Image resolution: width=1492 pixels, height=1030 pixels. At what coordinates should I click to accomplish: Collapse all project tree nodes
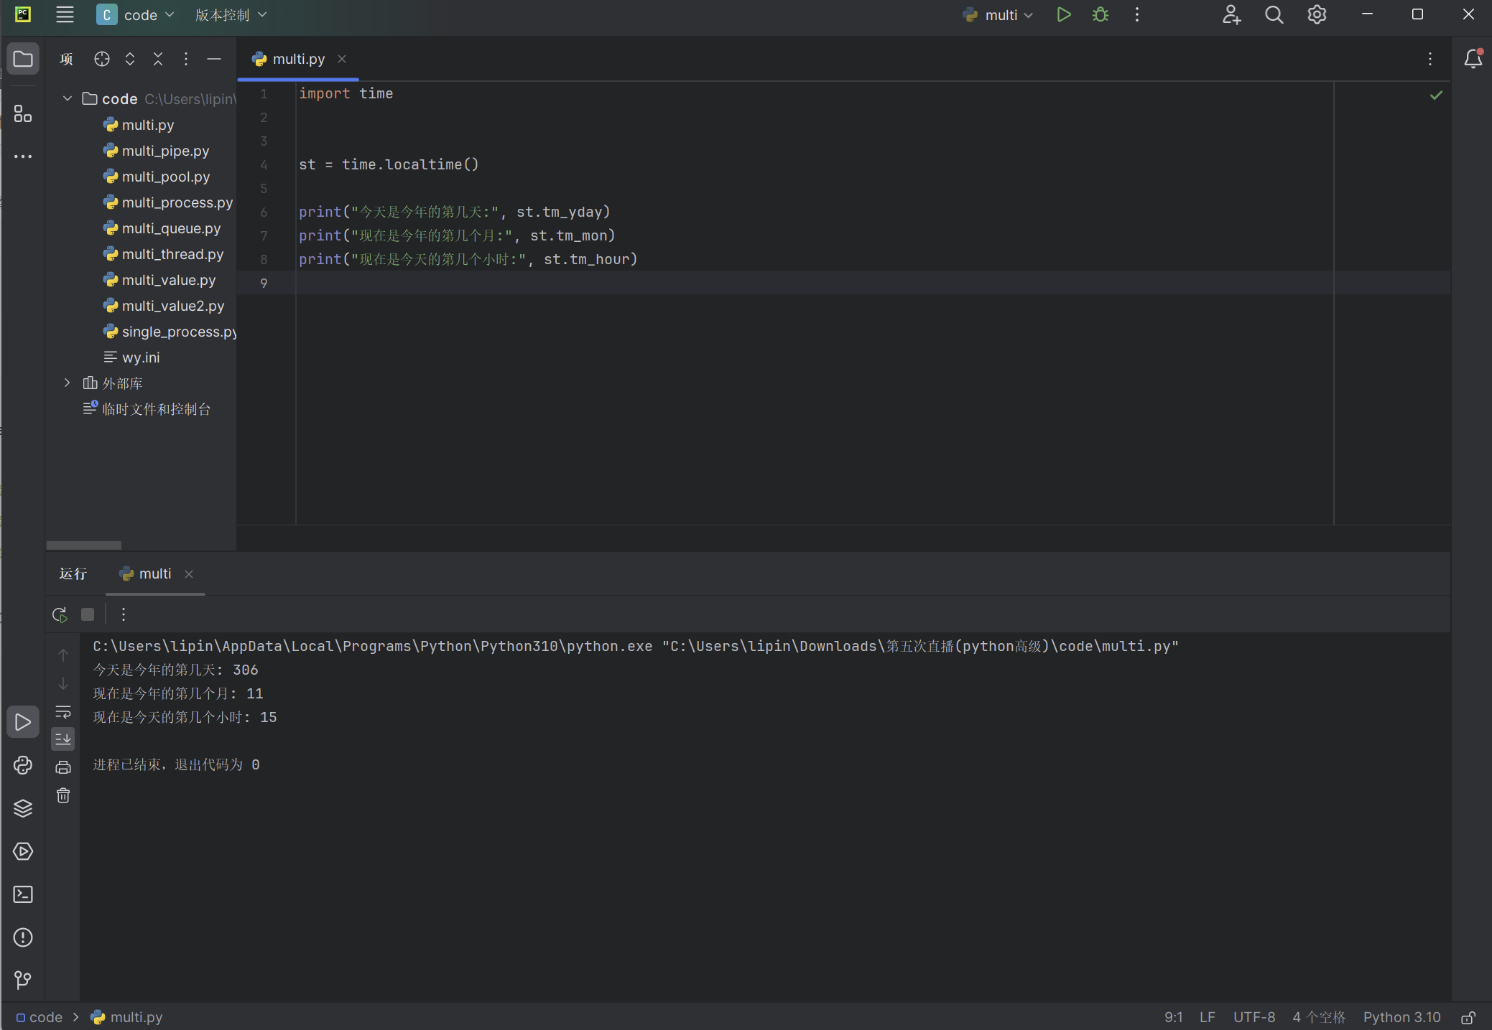[158, 59]
